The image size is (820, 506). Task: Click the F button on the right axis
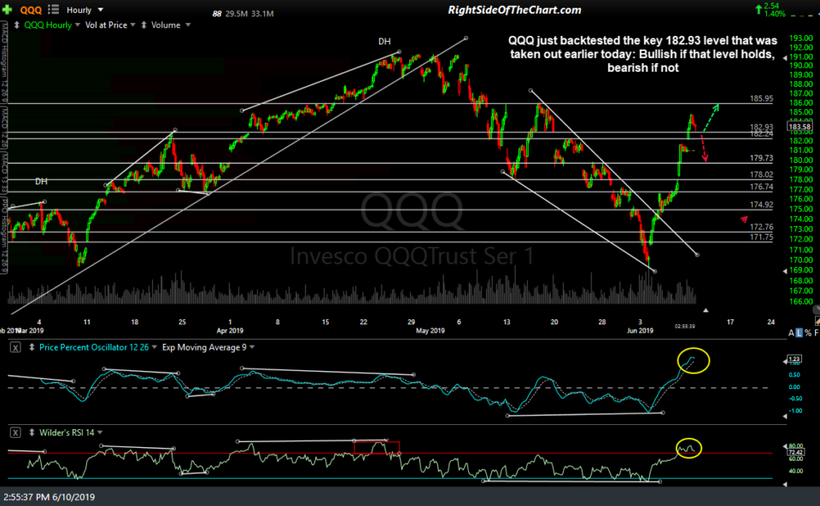[x=816, y=334]
